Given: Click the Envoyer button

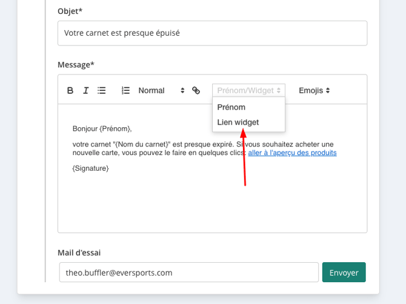Looking at the screenshot, I should [x=344, y=273].
